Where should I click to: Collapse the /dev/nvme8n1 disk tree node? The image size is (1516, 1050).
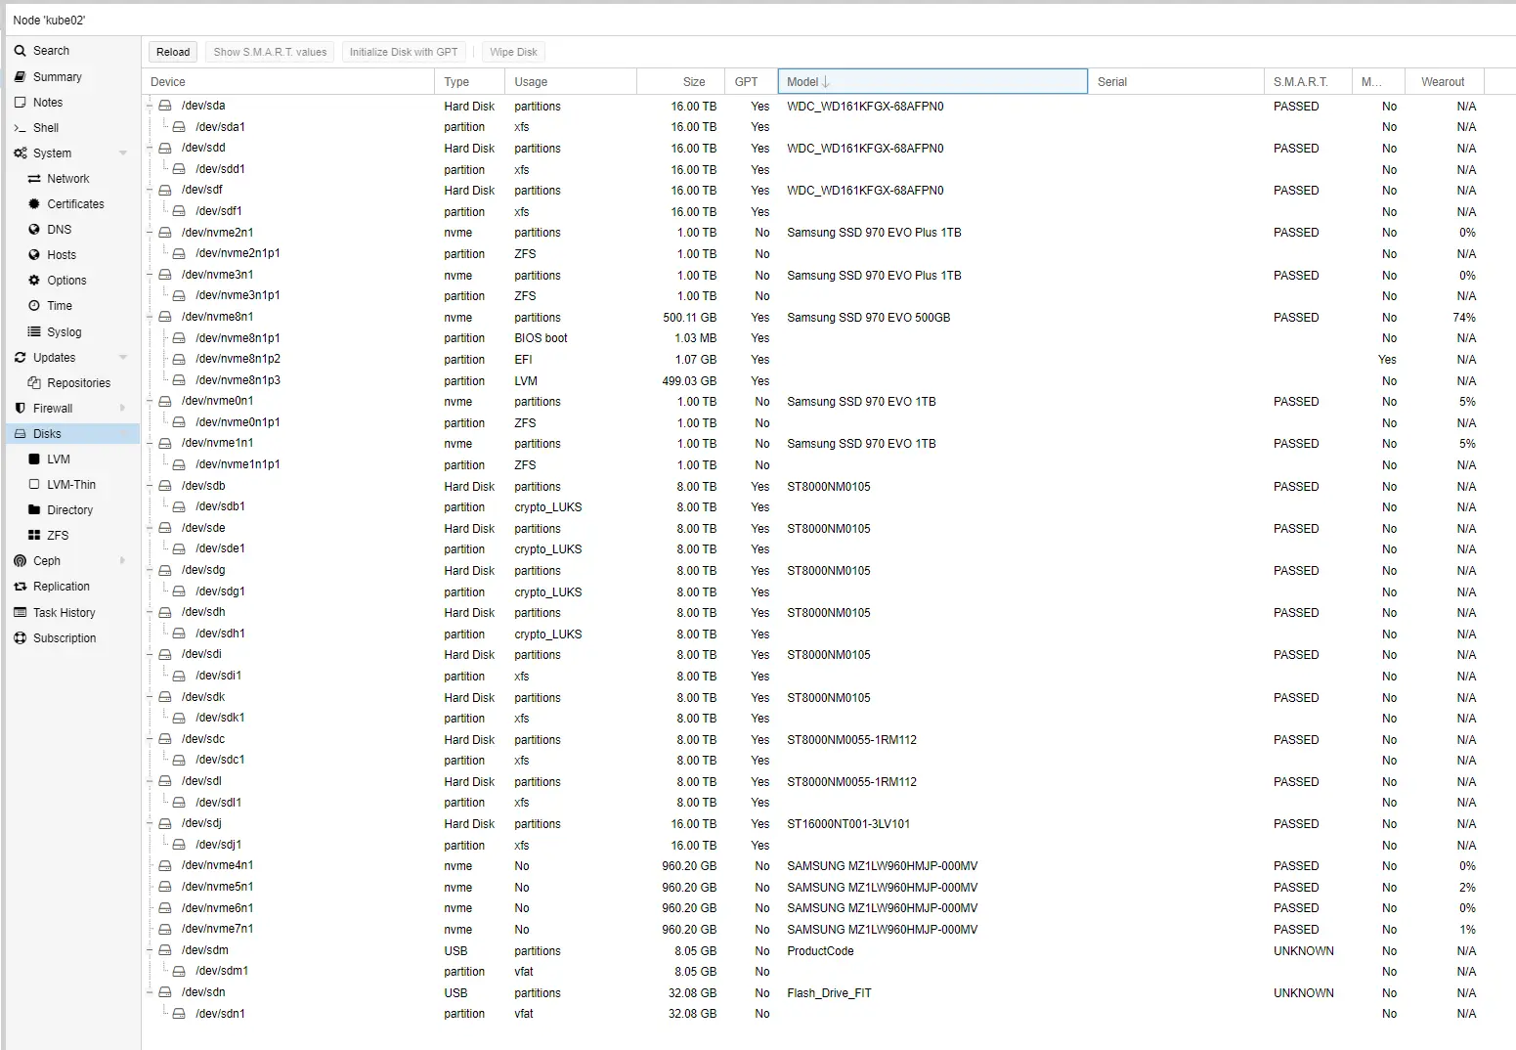151,317
